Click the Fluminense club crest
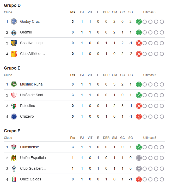172x188 pixels. click(x=14, y=147)
